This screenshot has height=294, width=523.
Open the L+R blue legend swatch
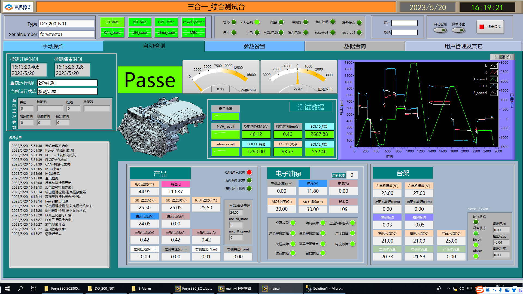pos(494,86)
